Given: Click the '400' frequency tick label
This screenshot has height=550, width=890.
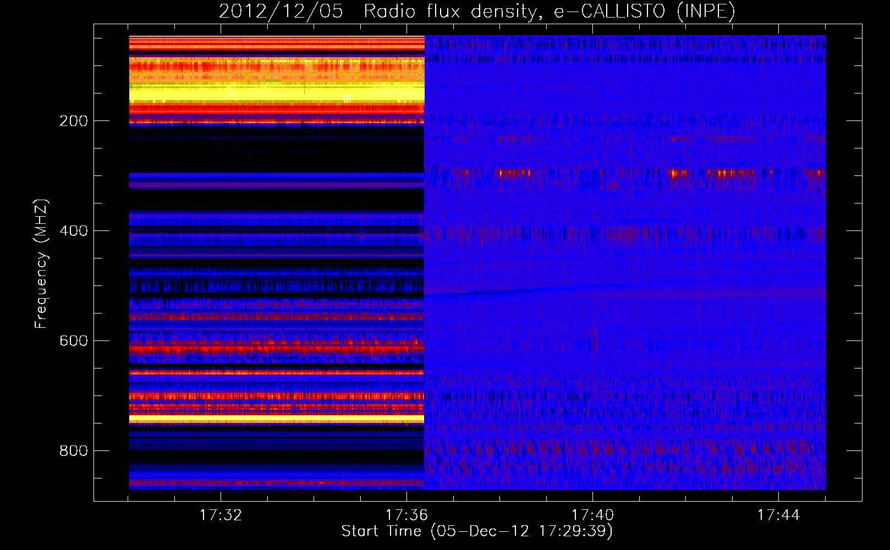Looking at the screenshot, I should coord(74,231).
